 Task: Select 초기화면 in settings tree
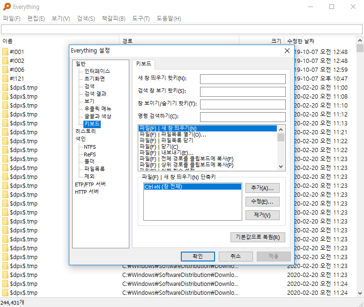pos(95,78)
